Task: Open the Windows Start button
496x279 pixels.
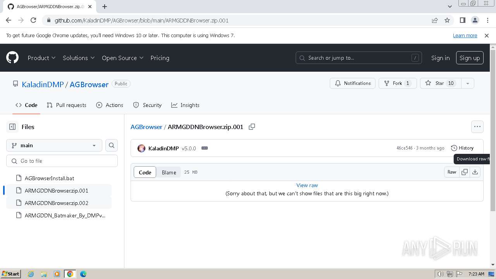Action: tap(11, 274)
